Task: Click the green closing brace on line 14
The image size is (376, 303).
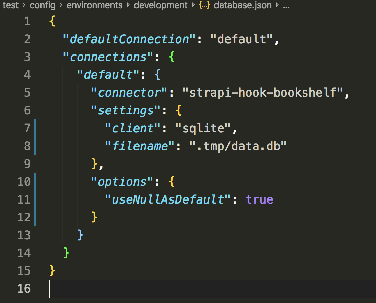Action: click(67, 253)
